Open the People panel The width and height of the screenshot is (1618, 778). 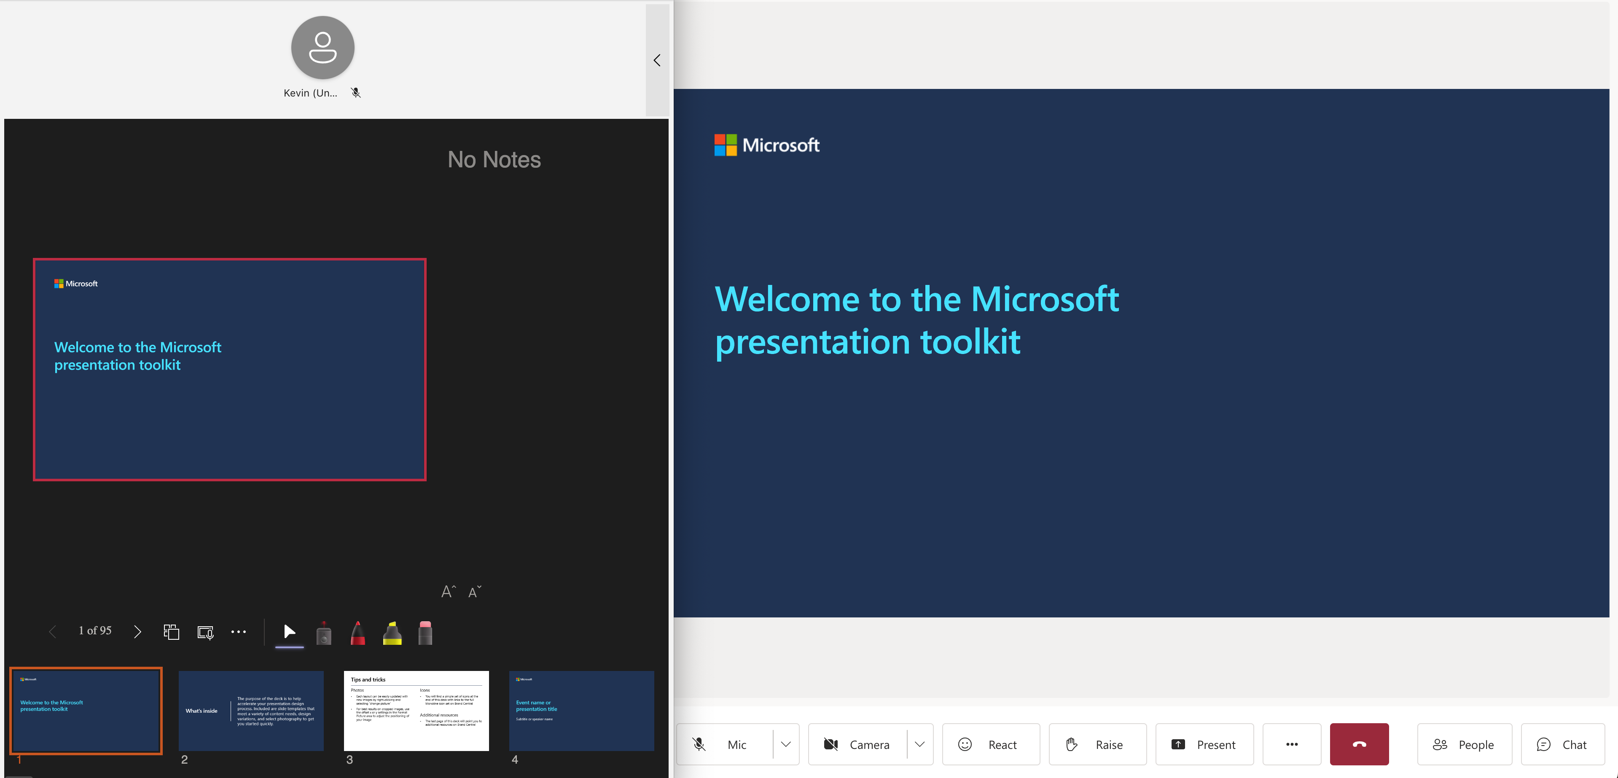(x=1463, y=745)
